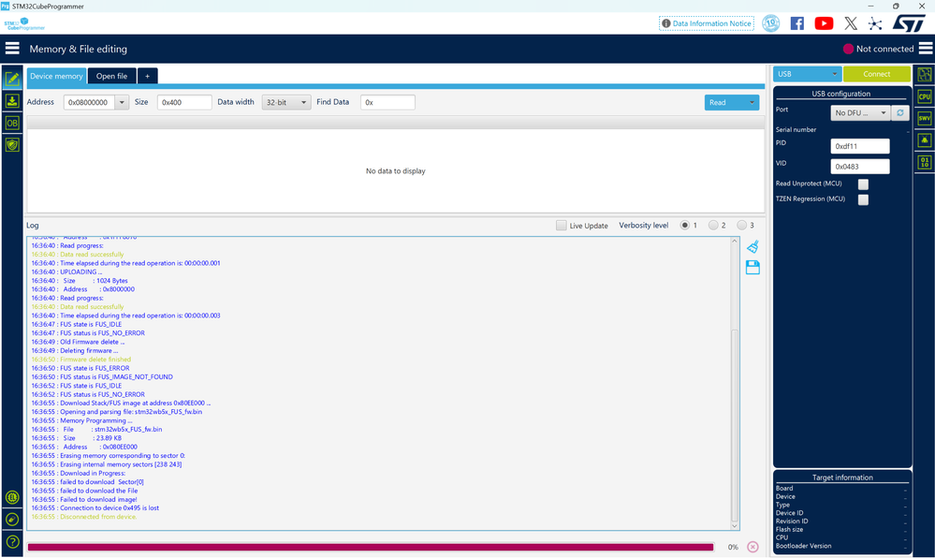
Task: Open the right-side hamburger menu near Not connected
Action: click(926, 49)
